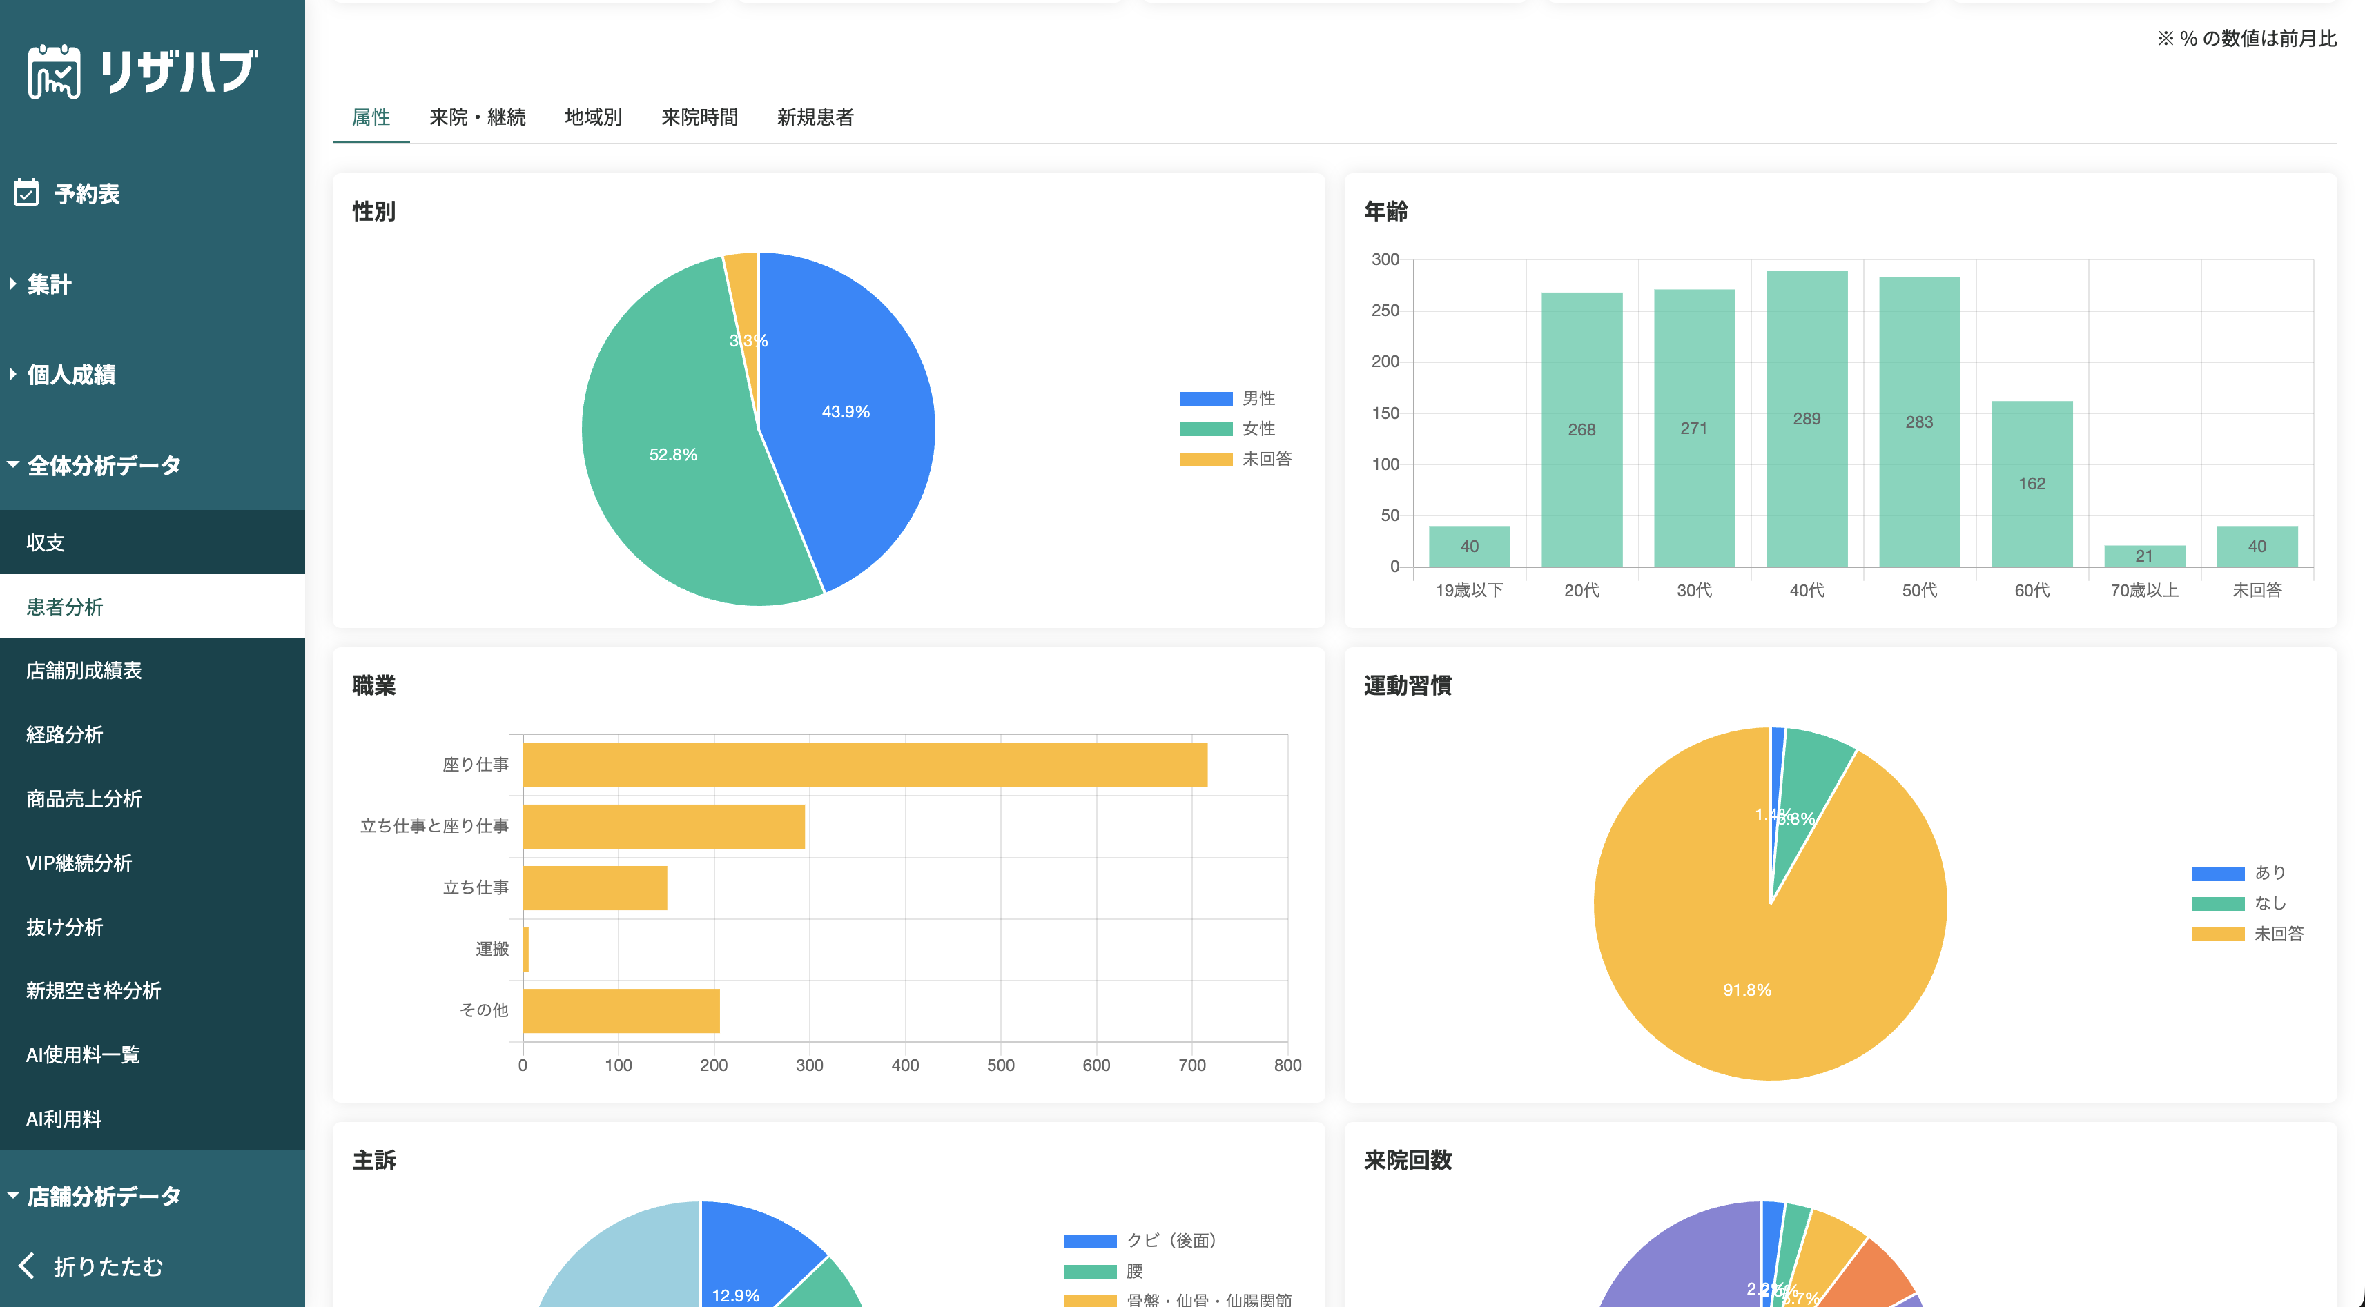The image size is (2365, 1307).
Task: Click the 30代 bar showing 271
Action: [x=1694, y=429]
